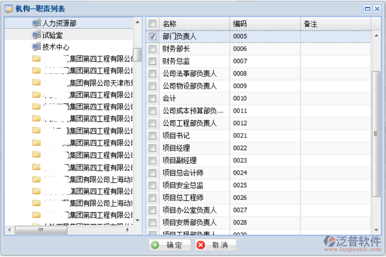
Task: Check the 财务部长 row checkbox
Action: pos(152,49)
